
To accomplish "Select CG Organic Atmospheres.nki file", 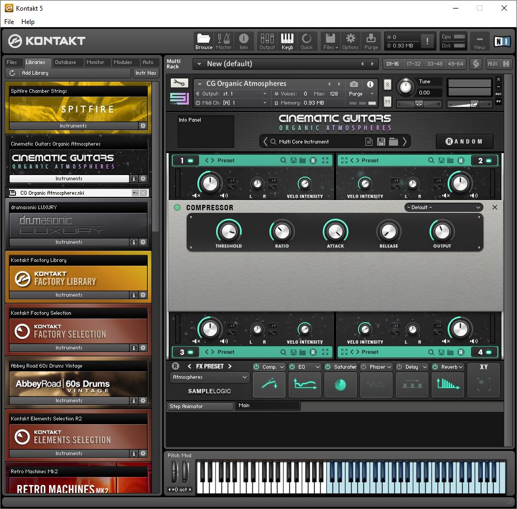I will [78, 193].
